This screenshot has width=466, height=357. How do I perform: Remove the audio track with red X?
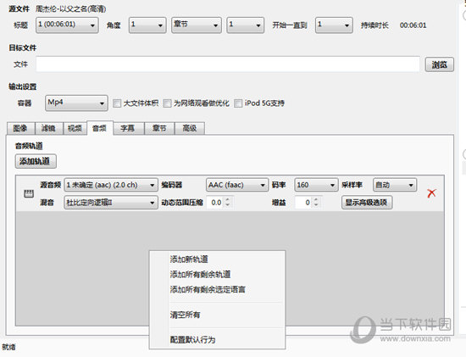click(431, 193)
